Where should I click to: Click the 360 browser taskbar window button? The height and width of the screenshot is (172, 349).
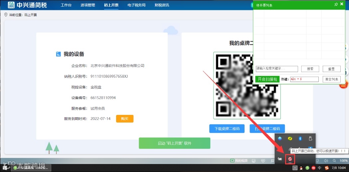31,168
